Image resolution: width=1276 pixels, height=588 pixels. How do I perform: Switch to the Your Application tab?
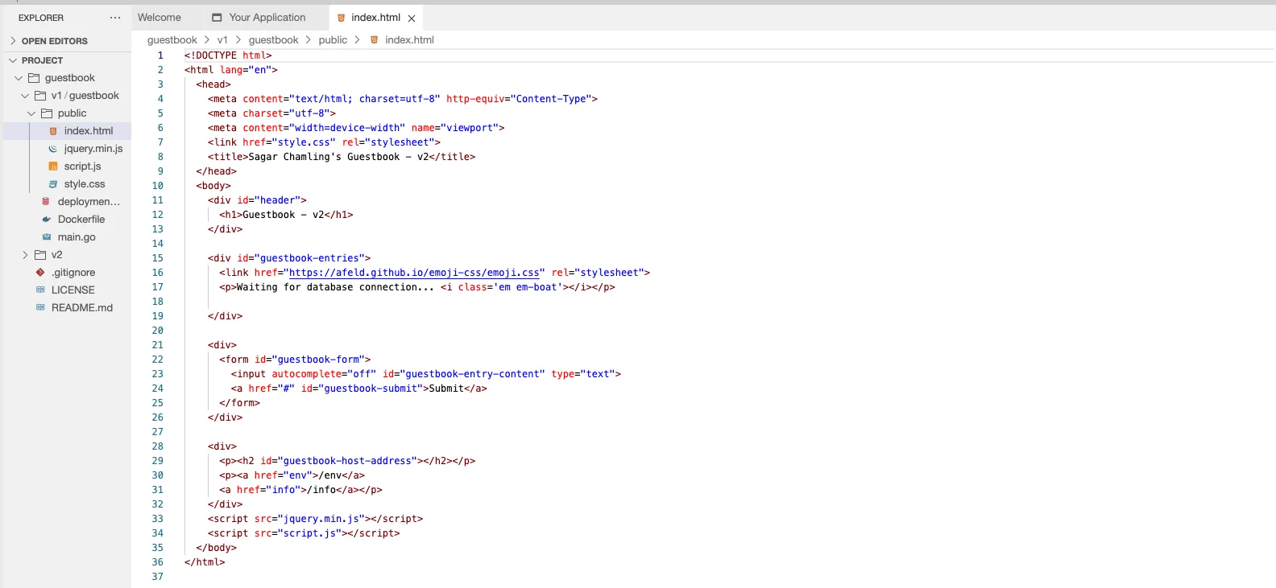click(x=265, y=18)
